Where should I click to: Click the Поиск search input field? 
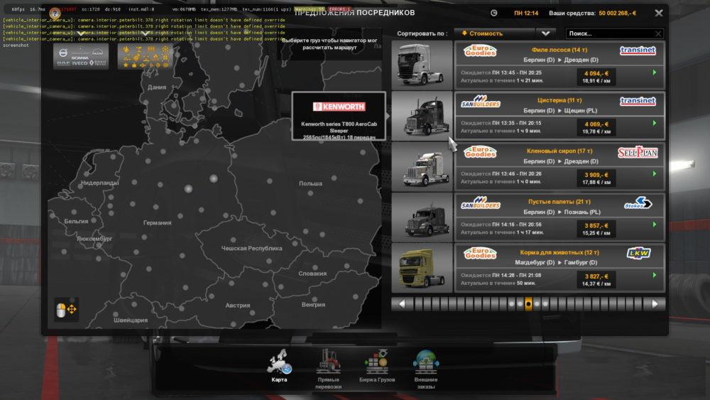point(609,33)
